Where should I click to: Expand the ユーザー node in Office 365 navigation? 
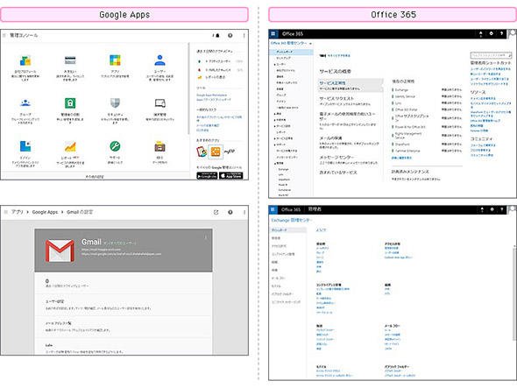click(274, 64)
